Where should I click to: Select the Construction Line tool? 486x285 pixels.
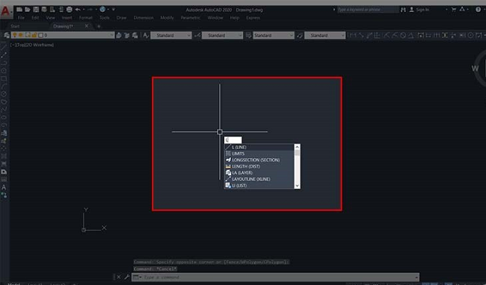[4, 55]
